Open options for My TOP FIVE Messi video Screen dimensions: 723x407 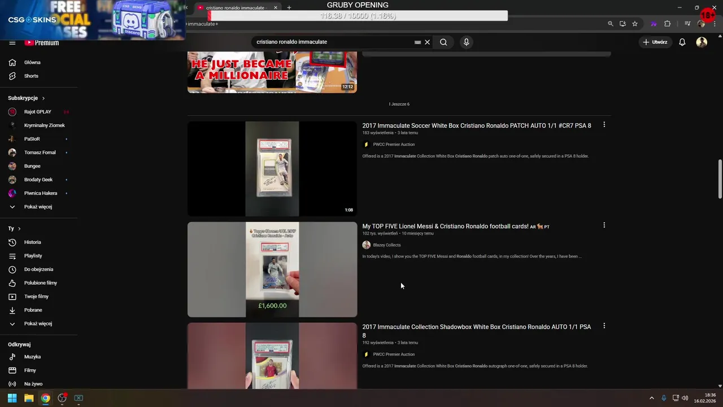pos(604,225)
